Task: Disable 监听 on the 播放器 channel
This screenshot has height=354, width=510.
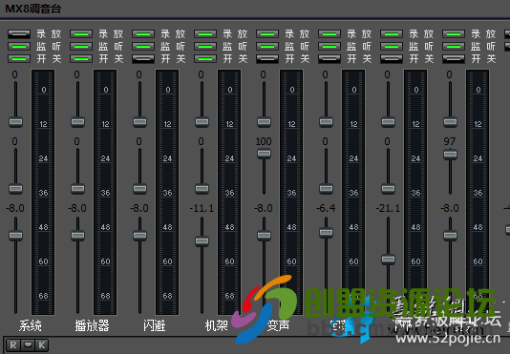Action: click(x=81, y=46)
